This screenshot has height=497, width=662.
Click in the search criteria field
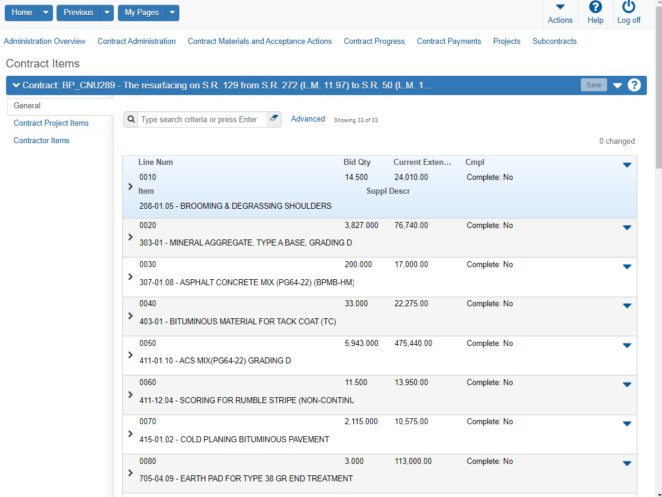tap(202, 119)
